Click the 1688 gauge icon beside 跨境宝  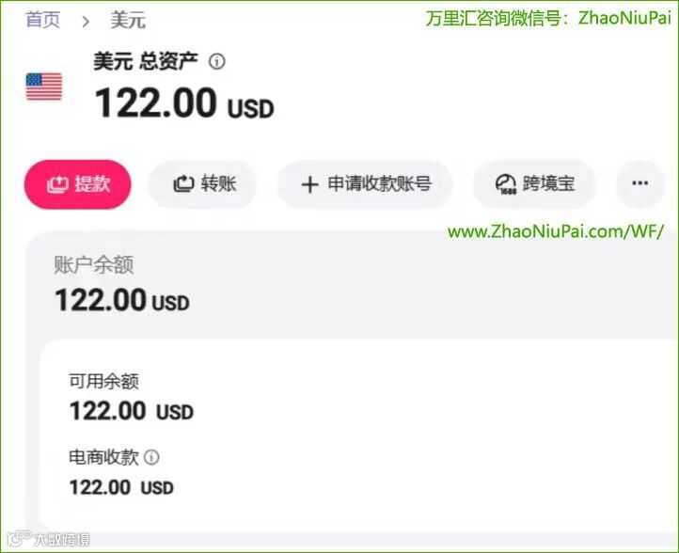coord(505,184)
